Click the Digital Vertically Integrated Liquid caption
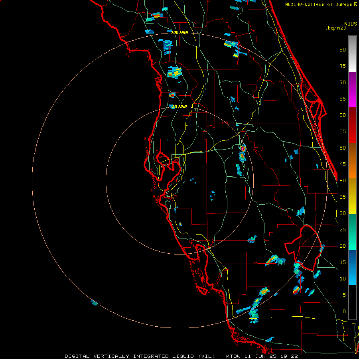This screenshot has width=359, height=359. pyautogui.click(x=181, y=356)
